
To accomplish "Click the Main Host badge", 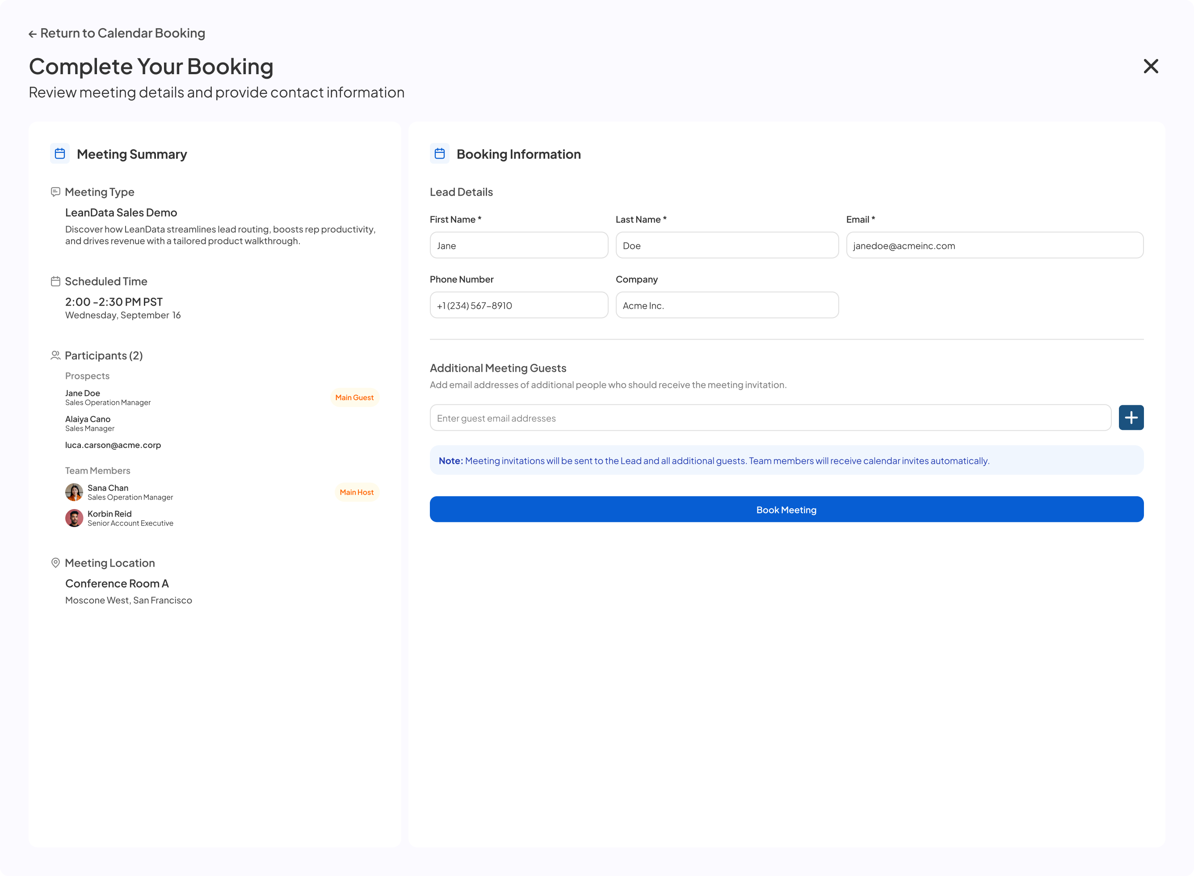I will click(x=356, y=492).
